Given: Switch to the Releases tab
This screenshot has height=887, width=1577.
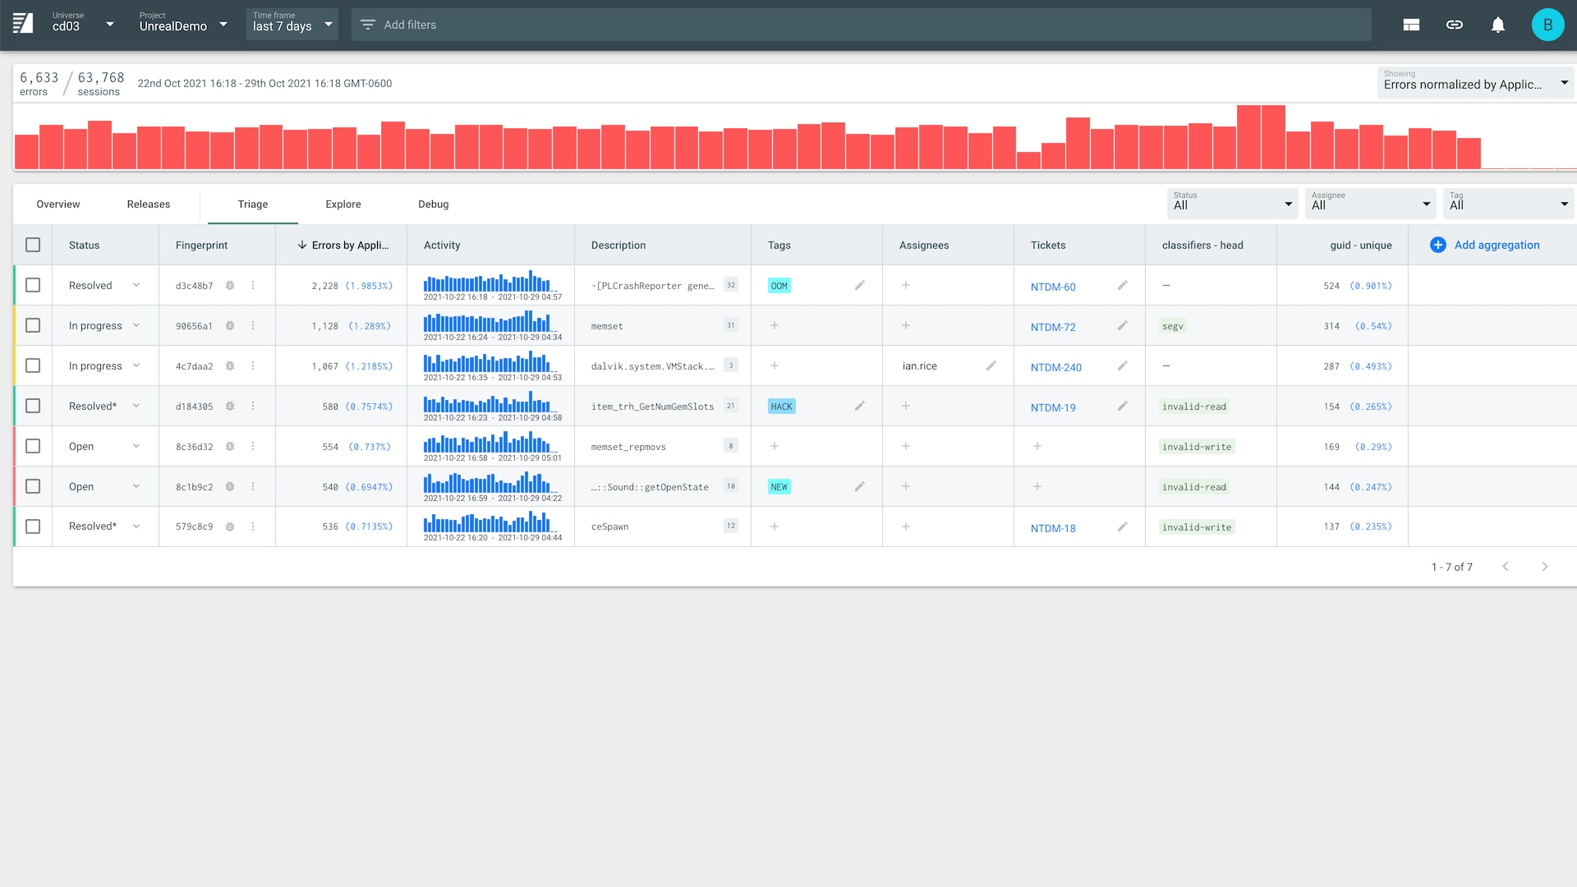Looking at the screenshot, I should point(148,204).
